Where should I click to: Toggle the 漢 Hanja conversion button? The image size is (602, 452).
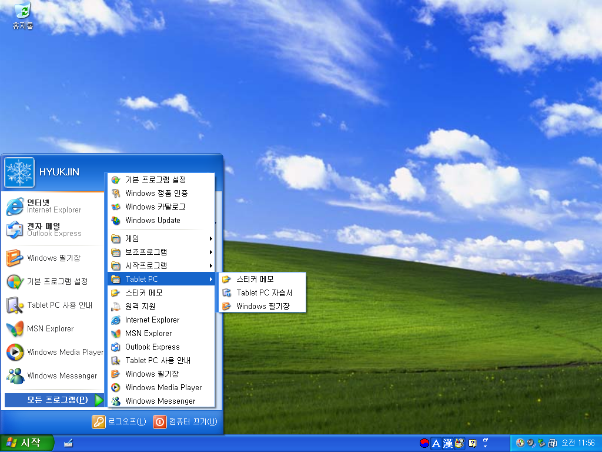(447, 443)
